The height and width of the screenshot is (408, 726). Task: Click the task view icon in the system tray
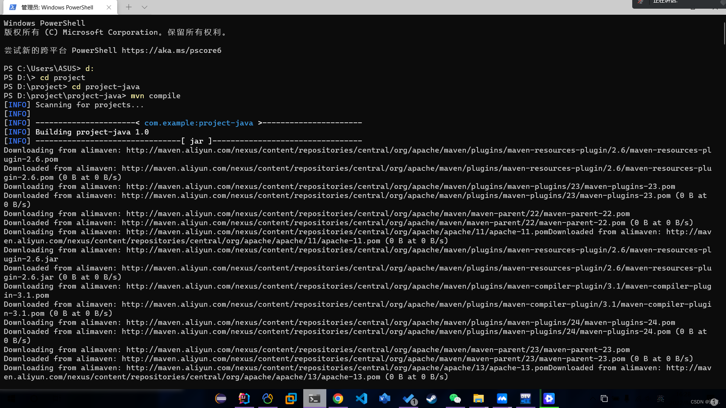(604, 399)
